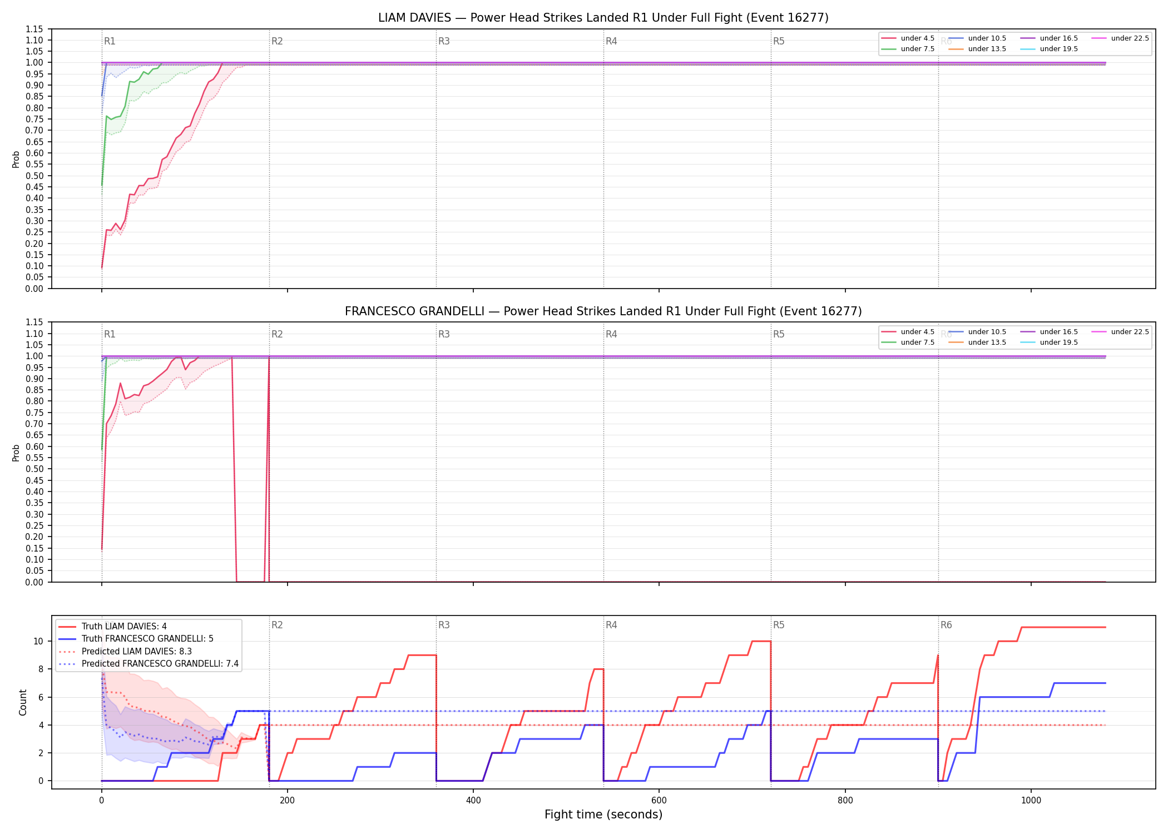The image size is (1168, 834).
Task: Click Count axis tick label 8
Action: click(x=41, y=669)
